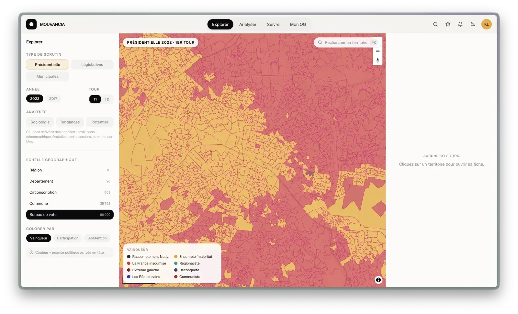Select year 2017
The image size is (518, 314).
pos(53,99)
